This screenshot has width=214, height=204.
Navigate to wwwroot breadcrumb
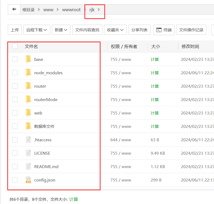point(72,10)
